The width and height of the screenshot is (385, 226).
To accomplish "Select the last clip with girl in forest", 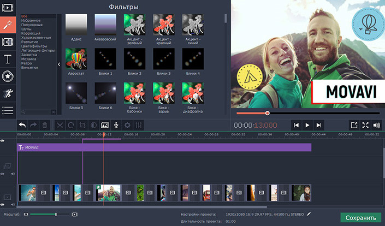I will 301,193.
